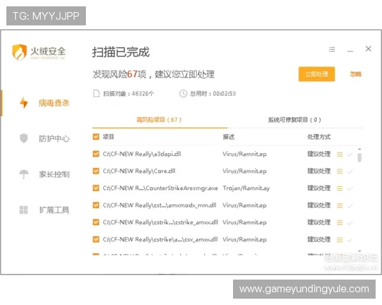Click Virus/Ramnit.ep description for a3dapi.dll
382x305 pixels.
point(244,154)
